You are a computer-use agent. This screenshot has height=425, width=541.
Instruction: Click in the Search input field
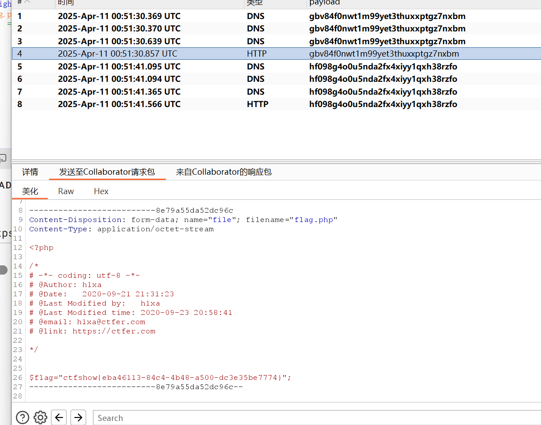[x=310, y=418]
